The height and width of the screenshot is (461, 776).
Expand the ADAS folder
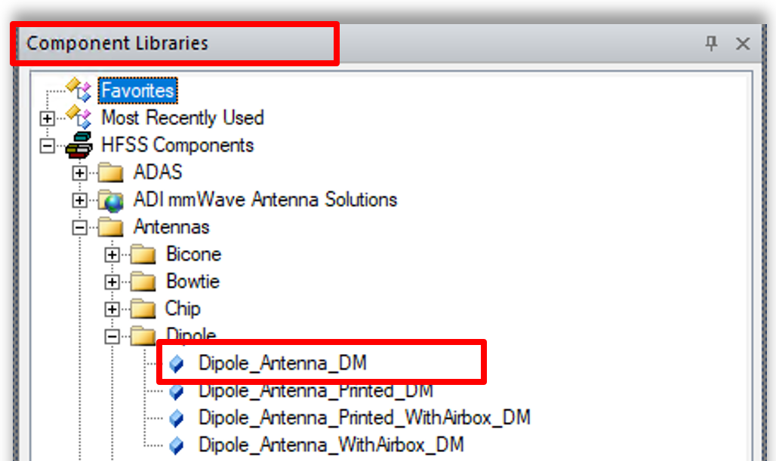79,173
